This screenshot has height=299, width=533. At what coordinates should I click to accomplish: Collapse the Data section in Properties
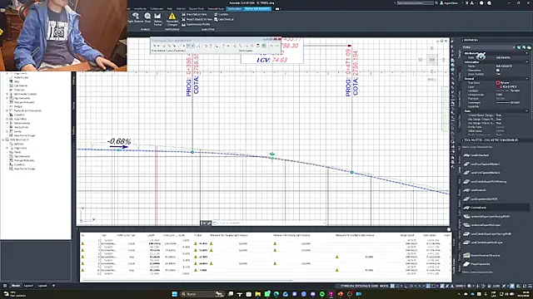point(527,110)
